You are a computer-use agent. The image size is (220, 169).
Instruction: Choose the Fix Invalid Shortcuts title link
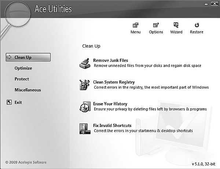[x=112, y=125]
